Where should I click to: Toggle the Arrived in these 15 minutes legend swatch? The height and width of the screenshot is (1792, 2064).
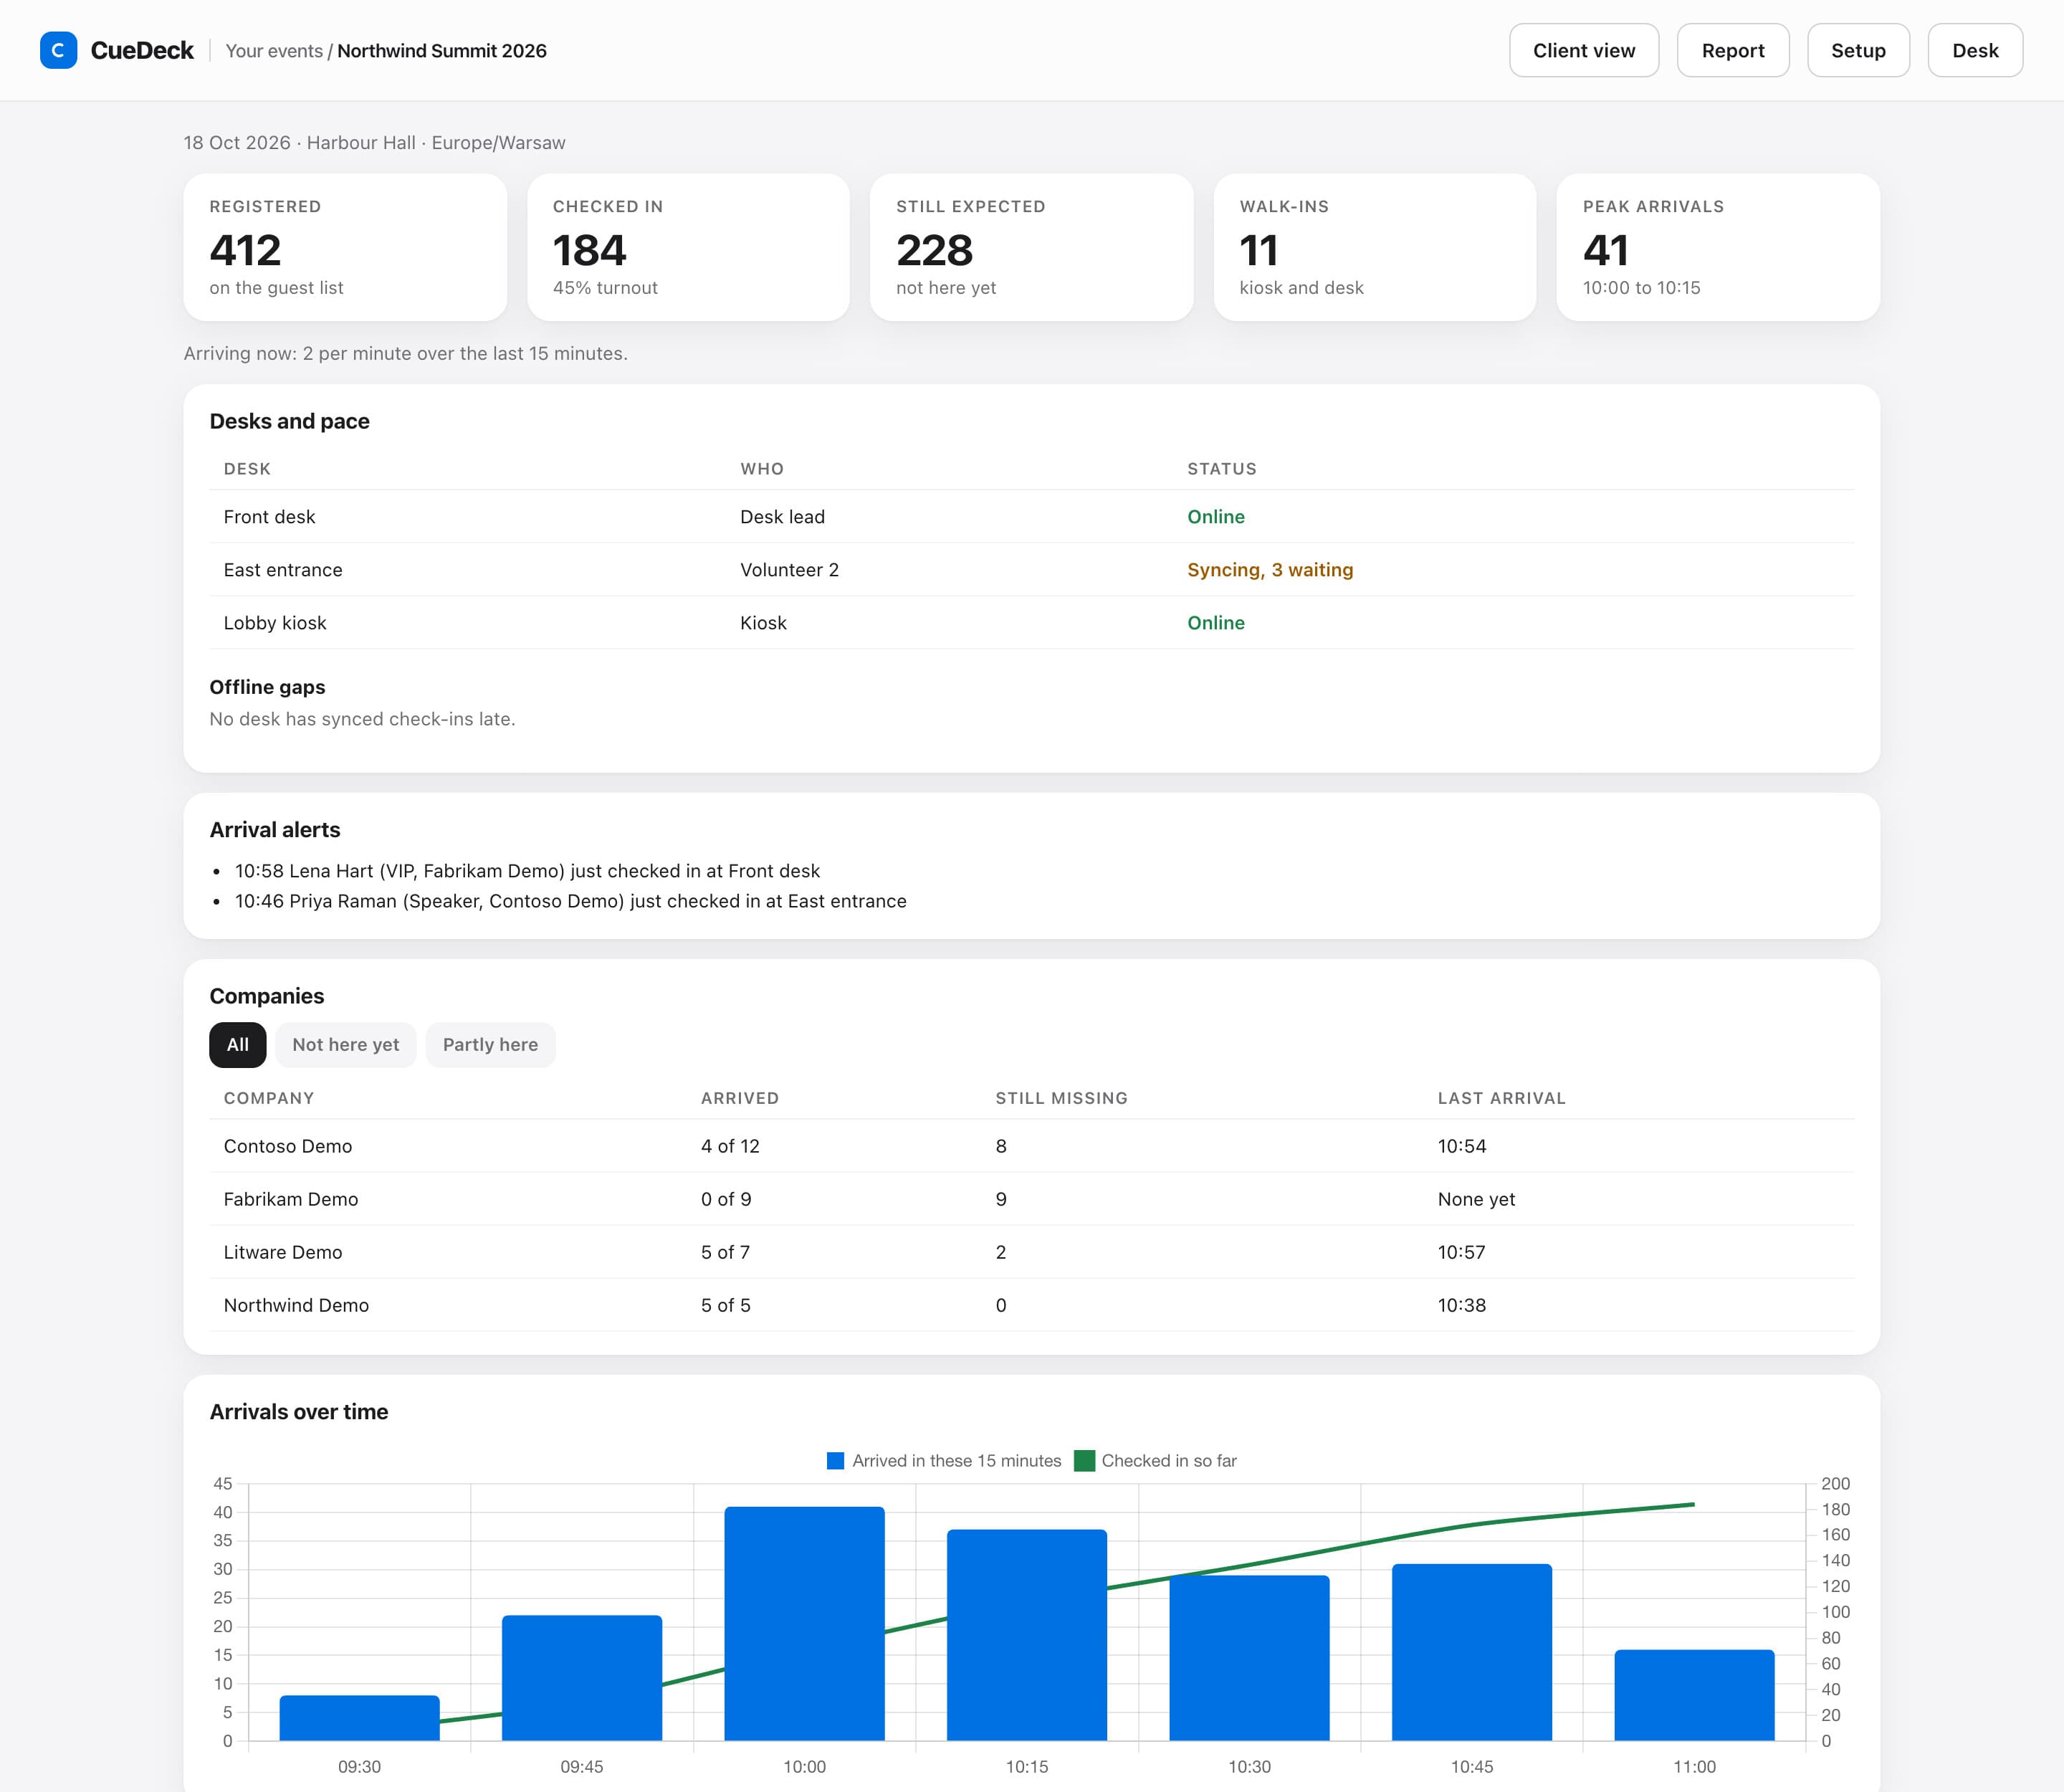836,1460
